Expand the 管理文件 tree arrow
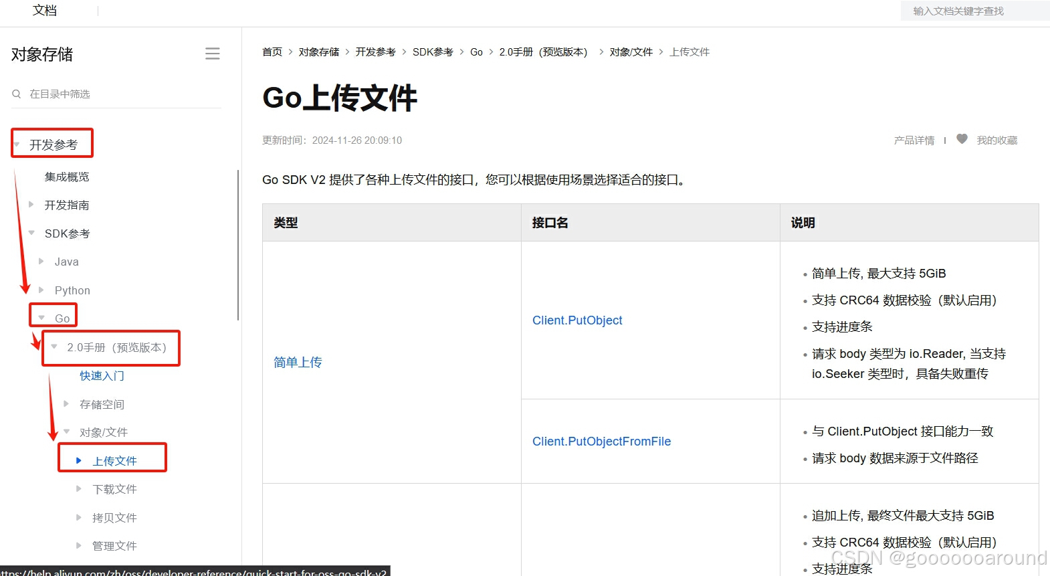This screenshot has height=576, width=1050. [x=79, y=545]
